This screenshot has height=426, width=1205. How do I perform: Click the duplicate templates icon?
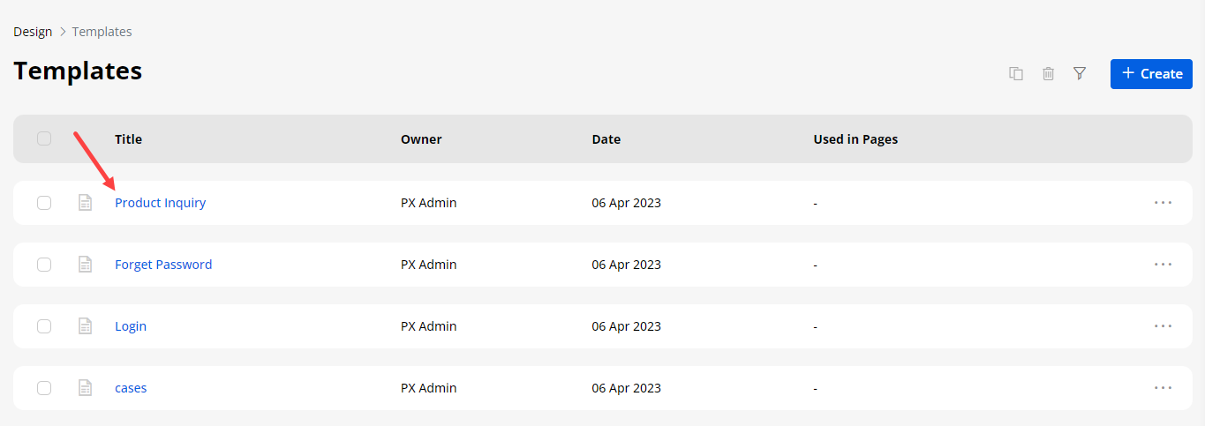(1016, 74)
